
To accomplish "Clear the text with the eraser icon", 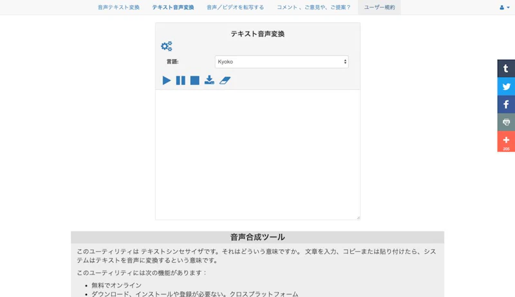I will click(x=225, y=80).
